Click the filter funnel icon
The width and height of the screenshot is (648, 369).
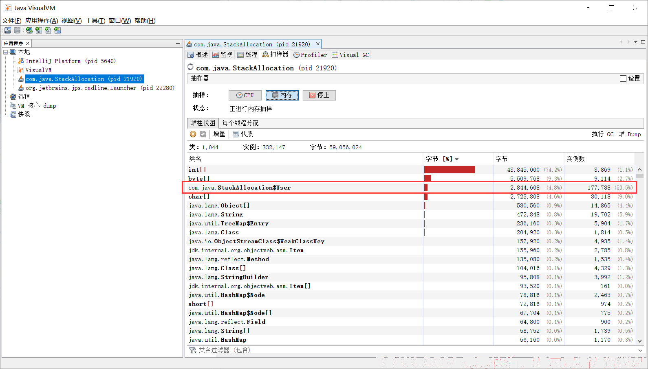pyautogui.click(x=192, y=350)
